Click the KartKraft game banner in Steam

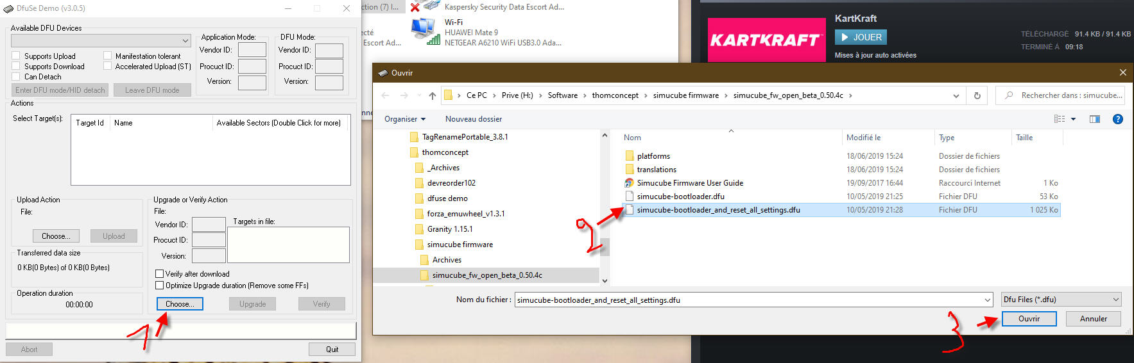766,40
